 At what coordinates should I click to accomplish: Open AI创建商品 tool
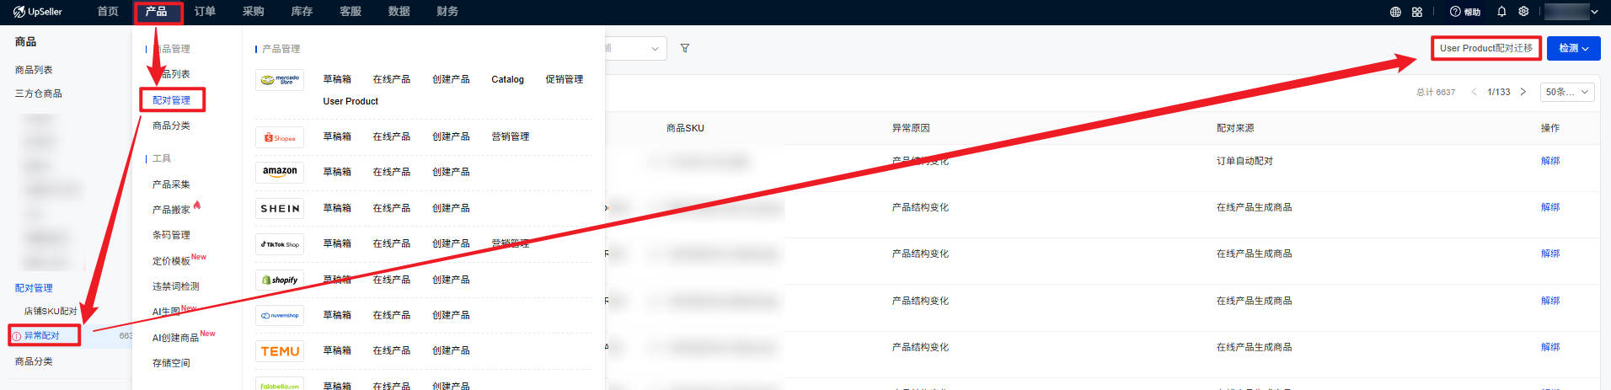(x=175, y=338)
